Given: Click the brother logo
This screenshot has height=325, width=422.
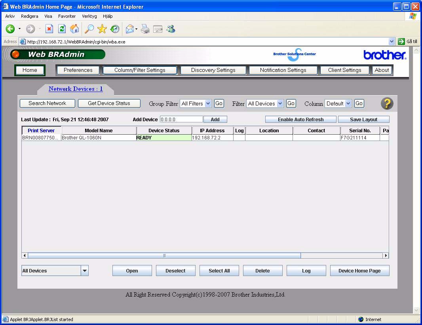Looking at the screenshot, I should click(385, 55).
